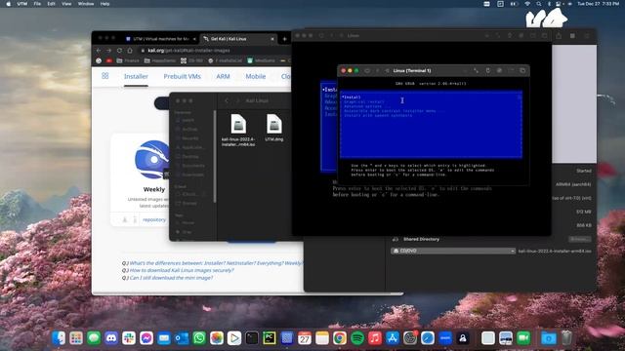Click the Install entry in the GRUB menu
This screenshot has width=625, height=351.
352,97
